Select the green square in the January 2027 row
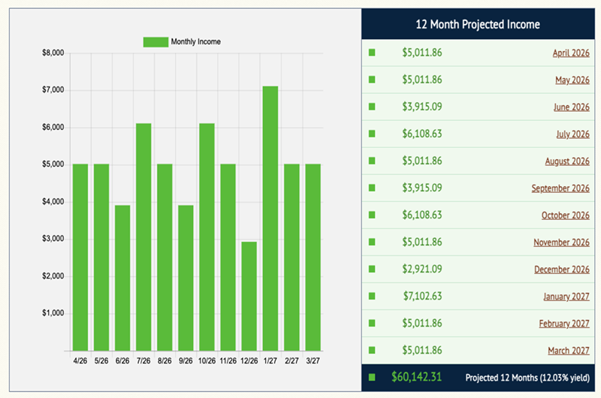601x398 pixels. tap(371, 296)
